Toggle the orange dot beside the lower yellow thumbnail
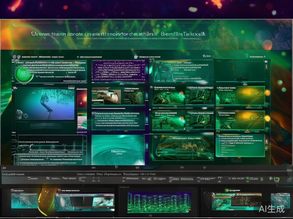The width and height of the screenshot is (293, 219). (268, 118)
